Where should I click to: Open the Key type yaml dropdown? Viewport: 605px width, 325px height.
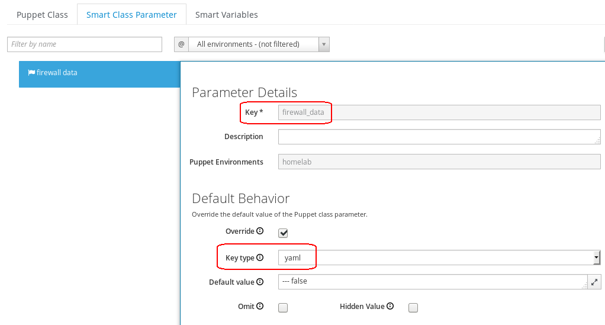(x=439, y=258)
